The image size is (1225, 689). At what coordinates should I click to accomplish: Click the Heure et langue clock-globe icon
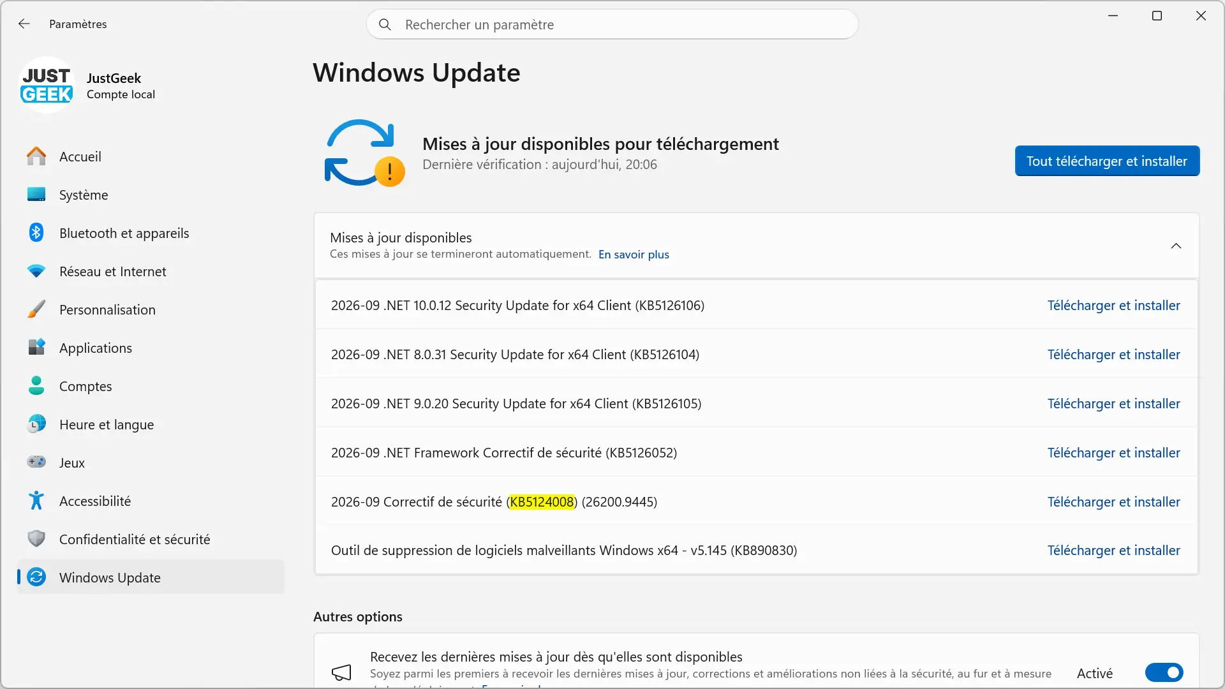tap(36, 424)
